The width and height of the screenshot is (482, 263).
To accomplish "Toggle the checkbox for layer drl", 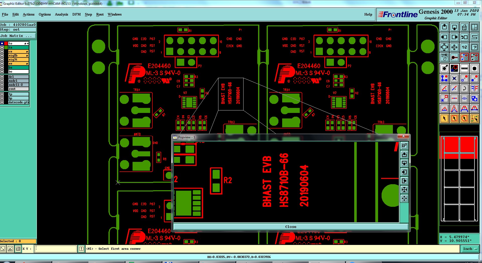I will (2, 77).
